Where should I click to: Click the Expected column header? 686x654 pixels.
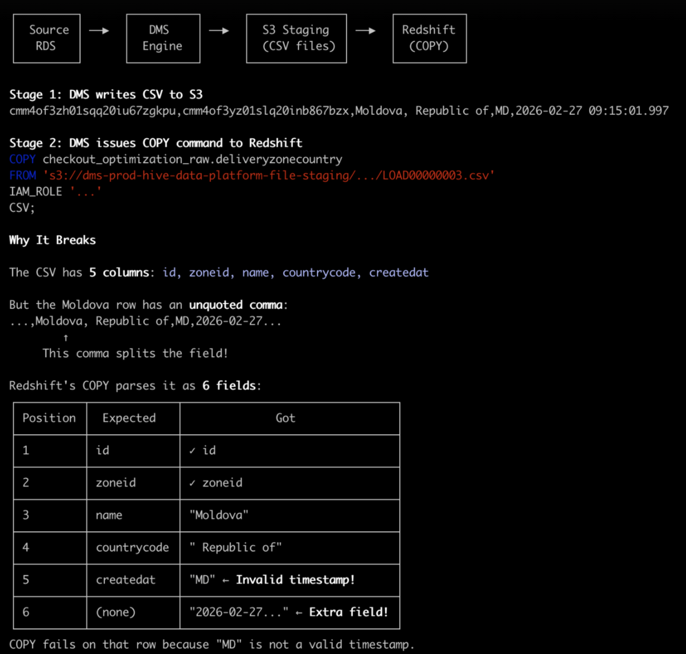[129, 418]
